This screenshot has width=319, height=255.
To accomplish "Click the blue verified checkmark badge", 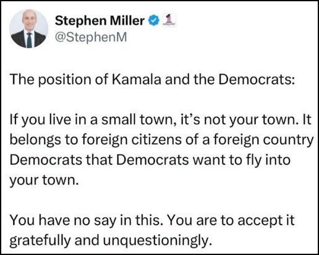I will tap(154, 20).
